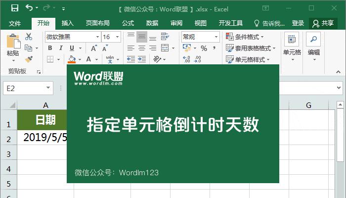Viewport: 346px width, 198px height.
Task: Click the 单元格 cells group button
Action: click(292, 47)
